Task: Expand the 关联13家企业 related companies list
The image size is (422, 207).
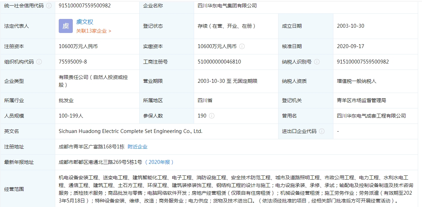Action: point(94,31)
